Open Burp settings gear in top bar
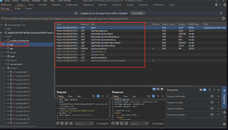The image size is (228, 130). [x=225, y=5]
